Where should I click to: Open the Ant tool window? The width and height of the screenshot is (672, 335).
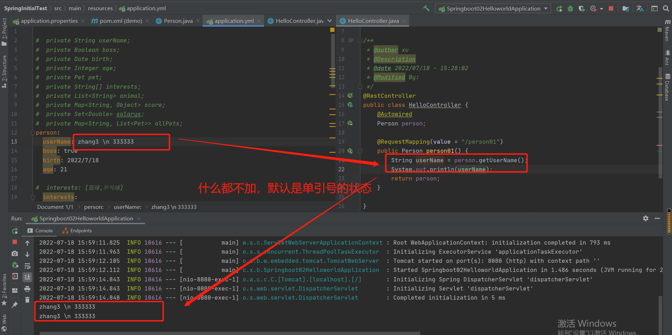(667, 57)
